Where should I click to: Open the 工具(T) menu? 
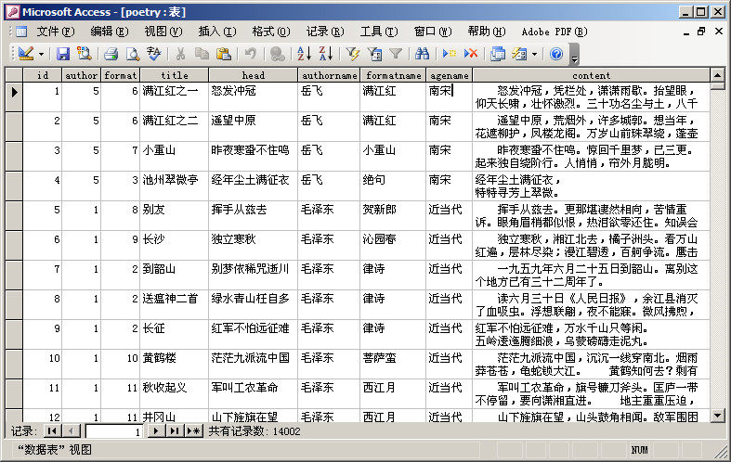point(379,32)
